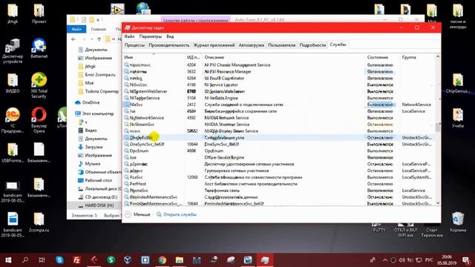Open the Главная tab in File Explorer

[x=99, y=29]
